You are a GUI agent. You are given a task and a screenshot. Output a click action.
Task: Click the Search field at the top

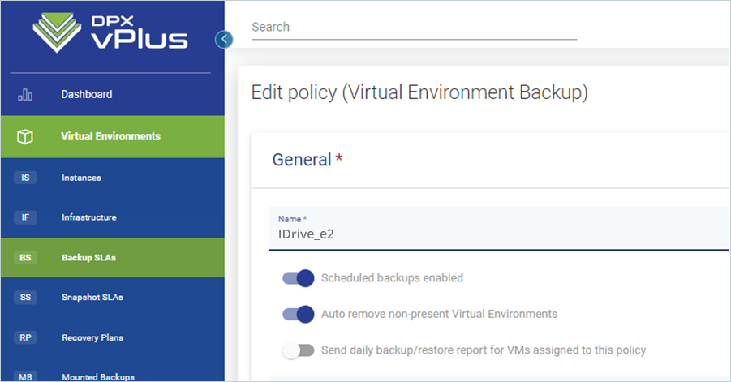[x=414, y=28]
